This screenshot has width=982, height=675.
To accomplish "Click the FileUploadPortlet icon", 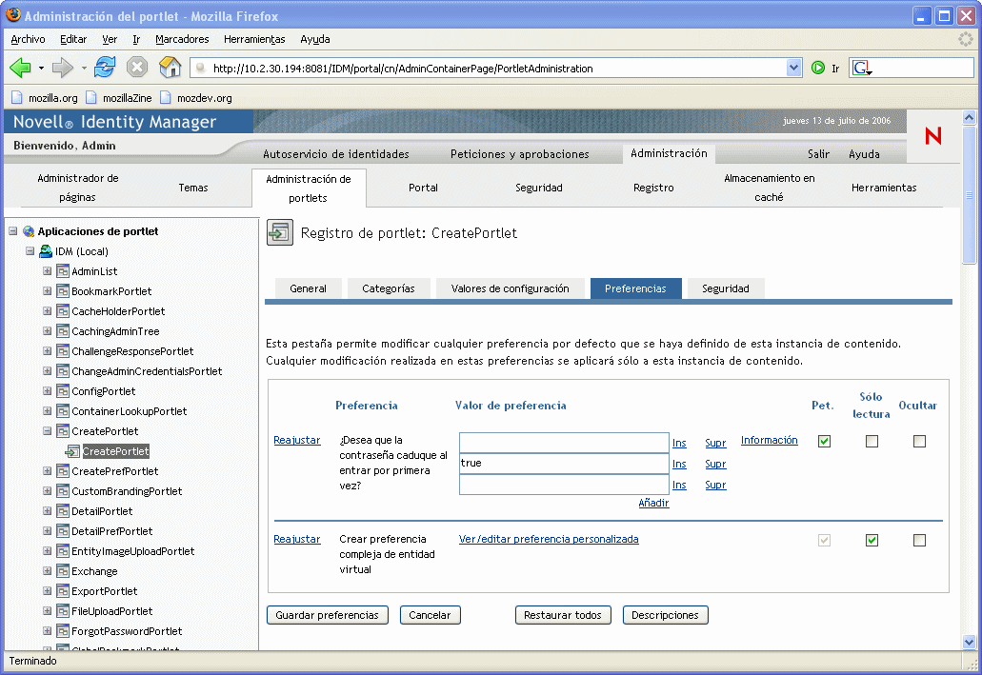I will point(63,611).
